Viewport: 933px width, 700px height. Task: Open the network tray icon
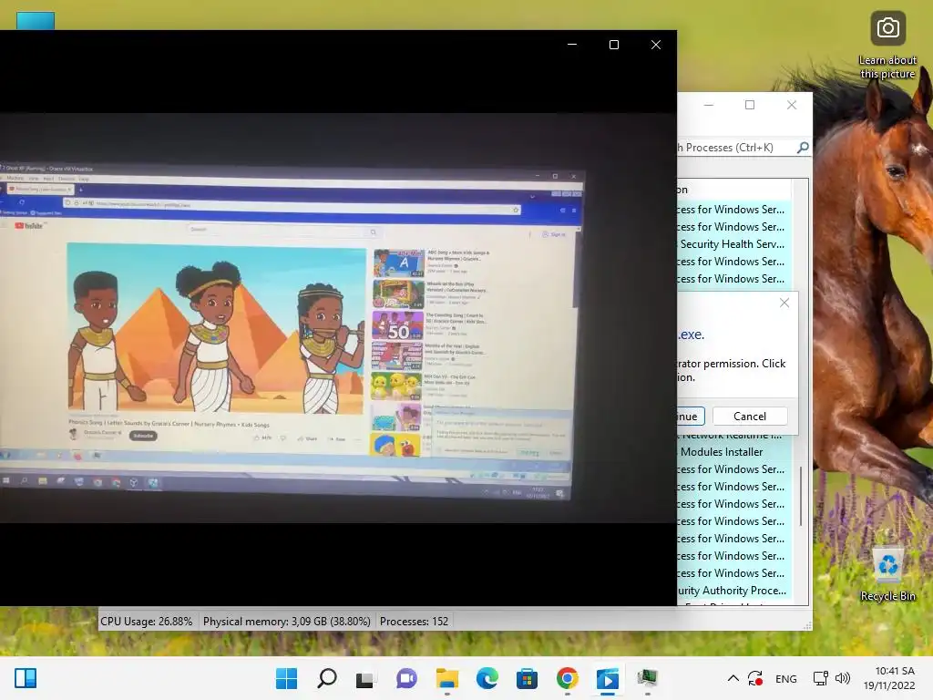click(820, 678)
